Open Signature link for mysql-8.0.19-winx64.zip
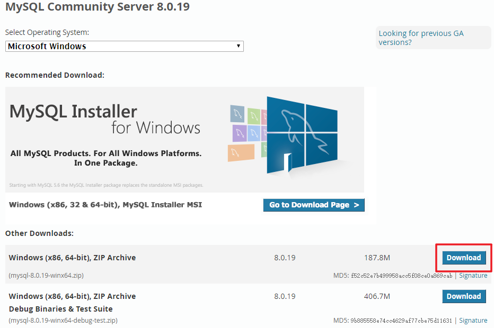This screenshot has height=328, width=494. click(x=473, y=276)
